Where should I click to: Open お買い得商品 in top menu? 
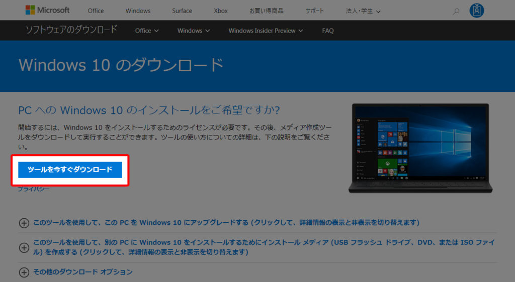[x=266, y=11]
